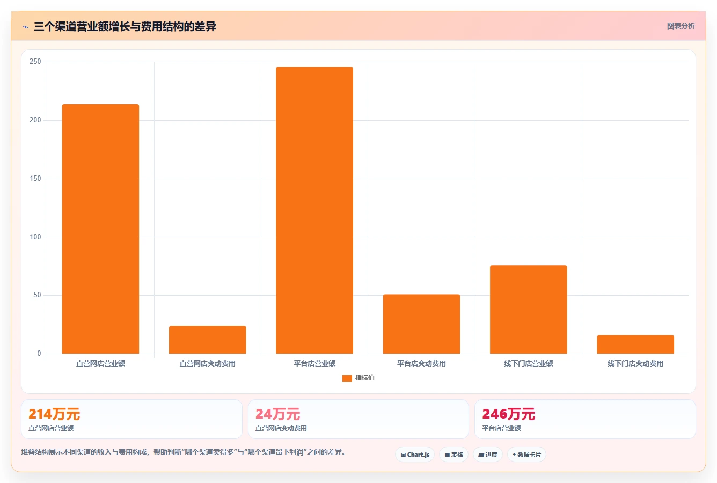Image resolution: width=717 pixels, height=483 pixels.
Task: Click the 100 y-axis tick label
Action: point(35,237)
